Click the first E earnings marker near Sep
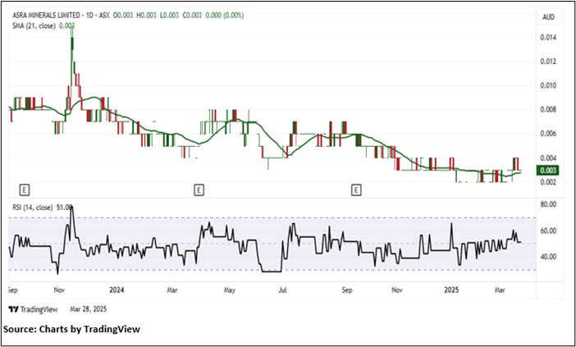The width and height of the screenshot is (576, 347). [x=24, y=190]
